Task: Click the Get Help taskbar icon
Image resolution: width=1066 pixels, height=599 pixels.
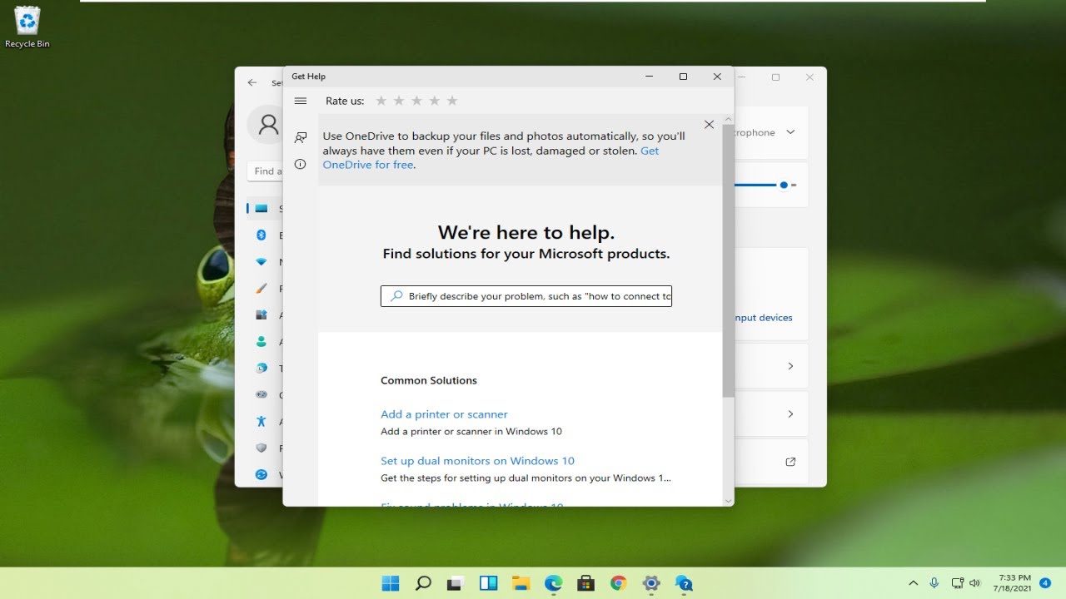Action: tap(684, 583)
